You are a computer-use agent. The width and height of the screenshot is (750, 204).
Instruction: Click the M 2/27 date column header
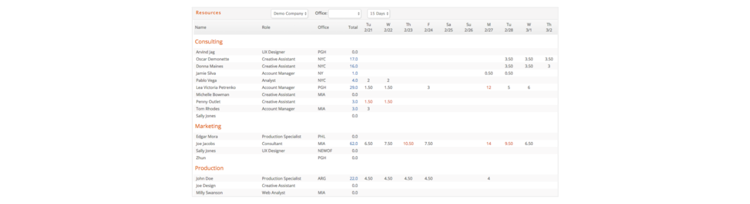click(x=488, y=27)
